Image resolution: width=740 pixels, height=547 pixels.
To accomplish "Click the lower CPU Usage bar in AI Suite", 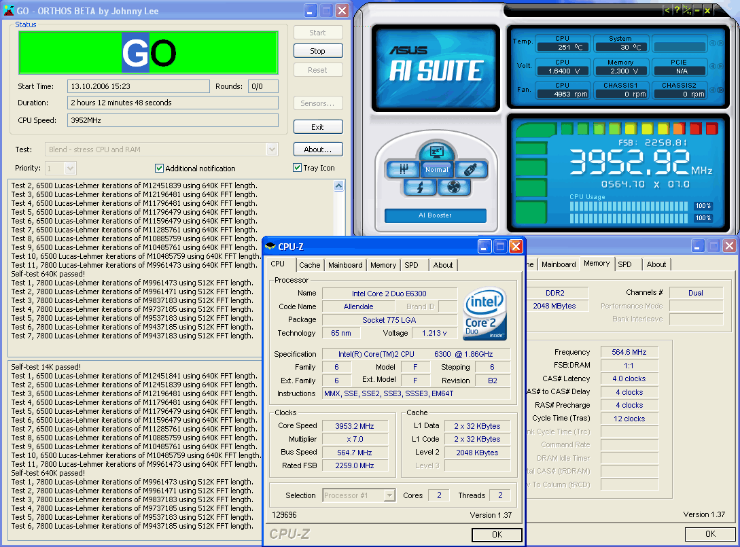I will pos(629,218).
